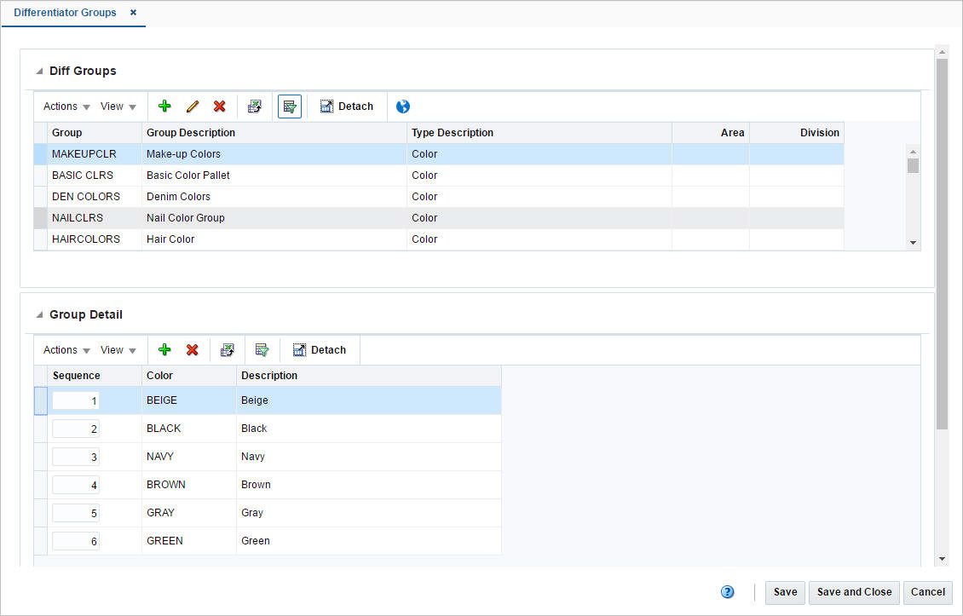This screenshot has width=963, height=616.
Task: Collapse the Diff Groups section
Action: tap(38, 71)
